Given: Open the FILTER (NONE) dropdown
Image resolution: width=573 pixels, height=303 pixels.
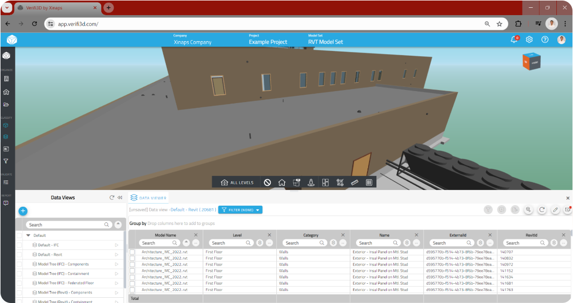Looking at the screenshot, I should (240, 210).
